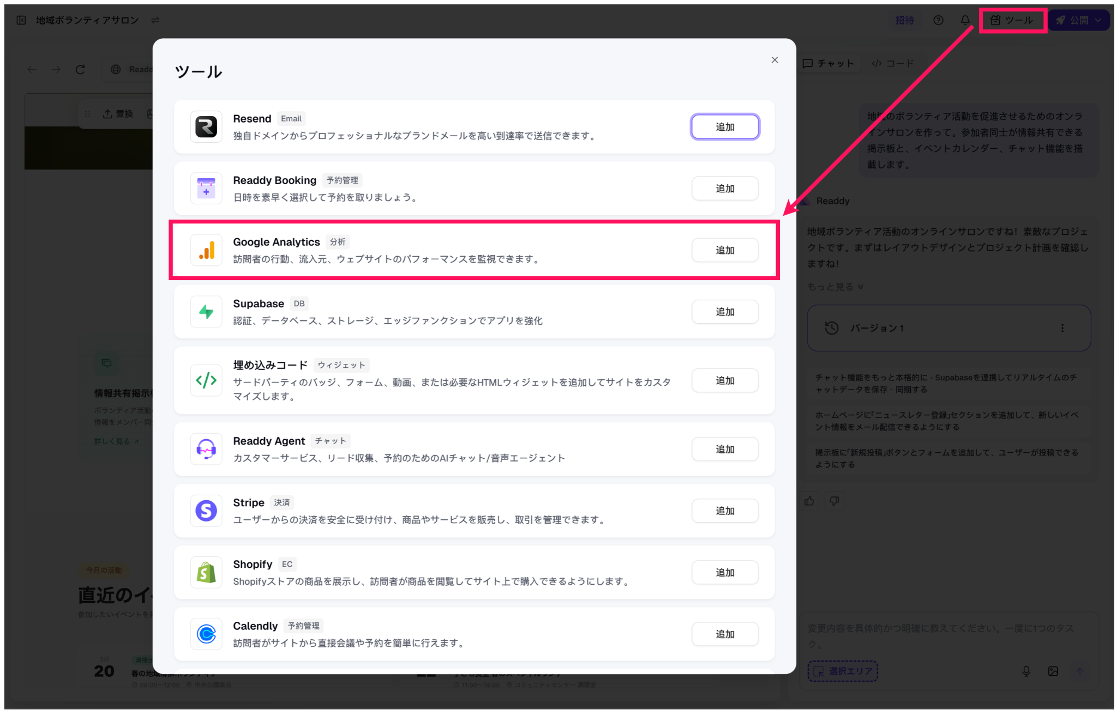Click the thumbs down feedback icon

(834, 501)
